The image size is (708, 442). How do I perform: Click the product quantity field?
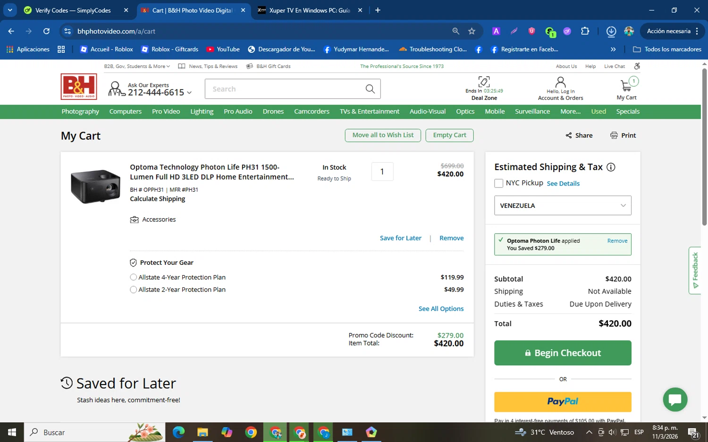click(382, 172)
